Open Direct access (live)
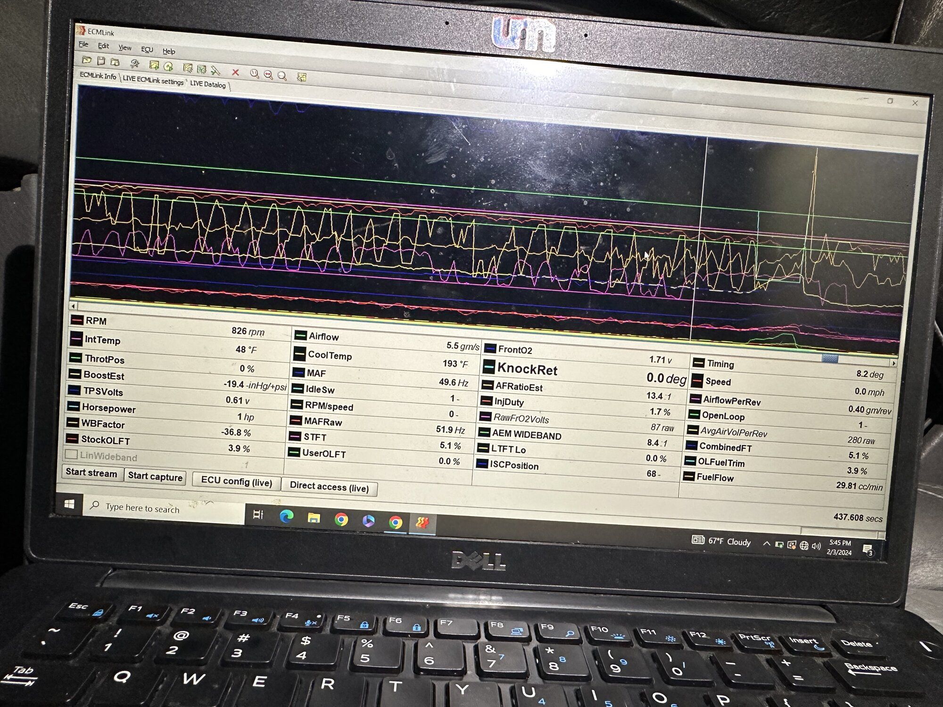Viewport: 943px width, 707px height. point(329,487)
